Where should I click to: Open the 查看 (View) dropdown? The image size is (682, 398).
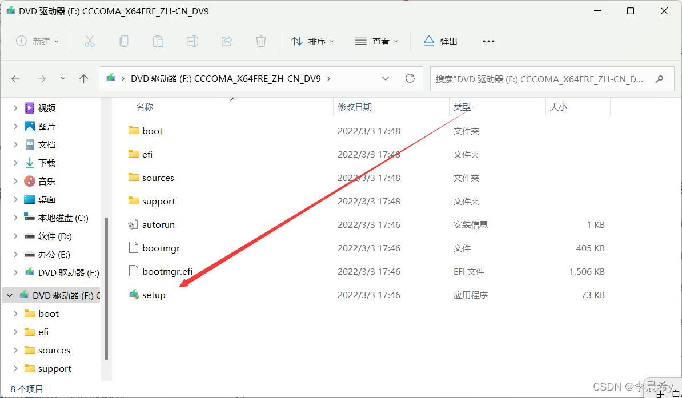pos(376,41)
